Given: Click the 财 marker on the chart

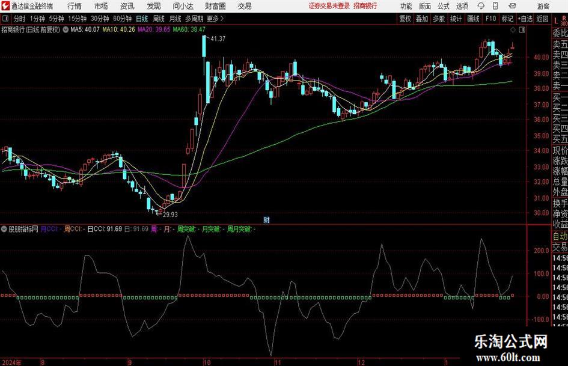Looking at the screenshot, I should (267, 219).
